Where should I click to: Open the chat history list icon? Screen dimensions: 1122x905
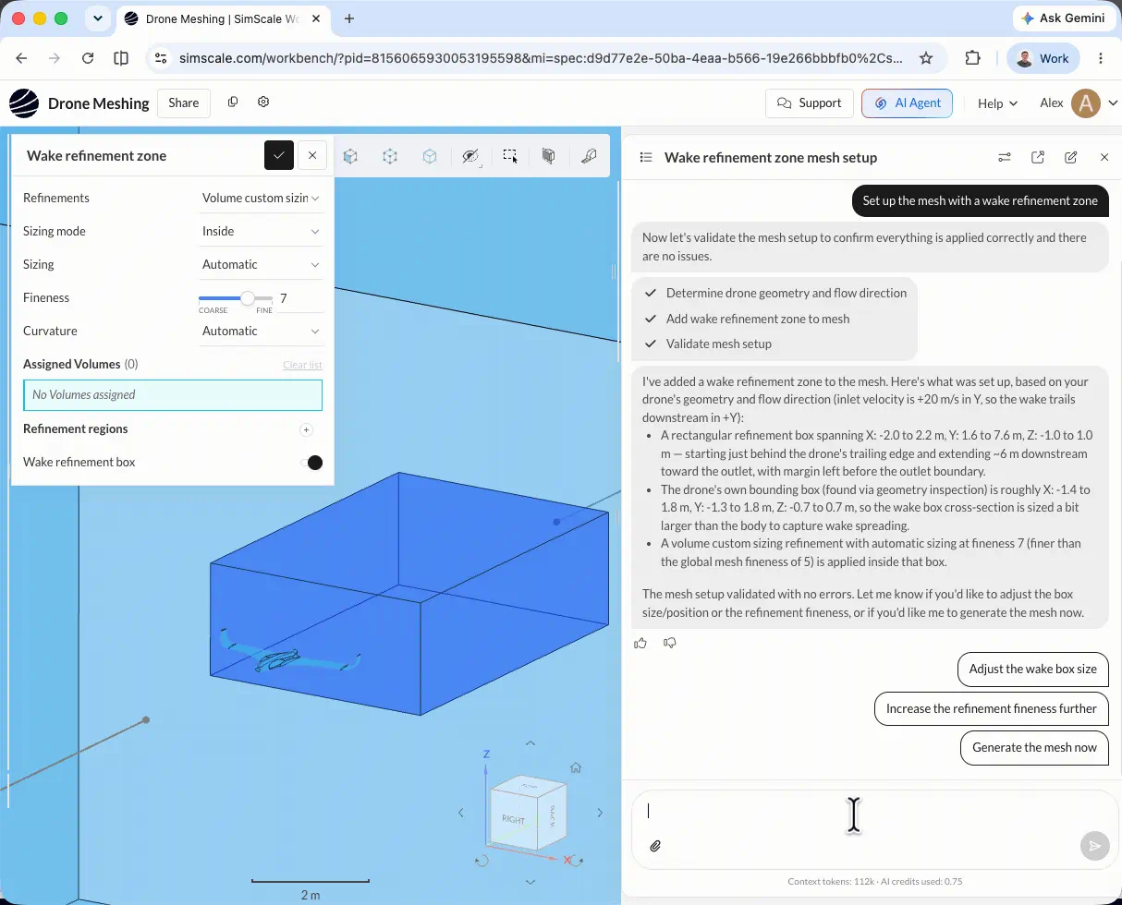pos(646,158)
